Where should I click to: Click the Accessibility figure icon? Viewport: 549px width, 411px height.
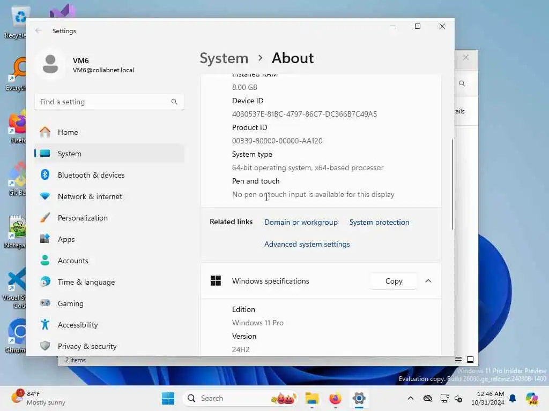coord(45,324)
